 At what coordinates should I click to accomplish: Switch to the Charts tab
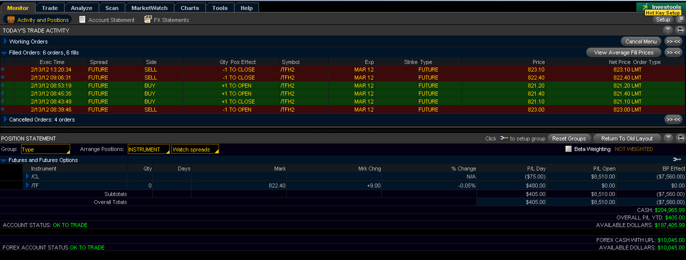(190, 8)
